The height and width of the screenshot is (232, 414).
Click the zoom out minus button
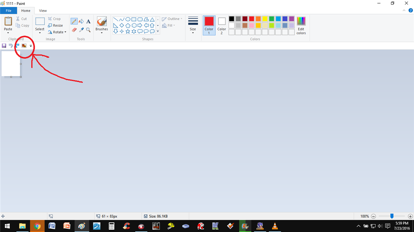(x=373, y=216)
